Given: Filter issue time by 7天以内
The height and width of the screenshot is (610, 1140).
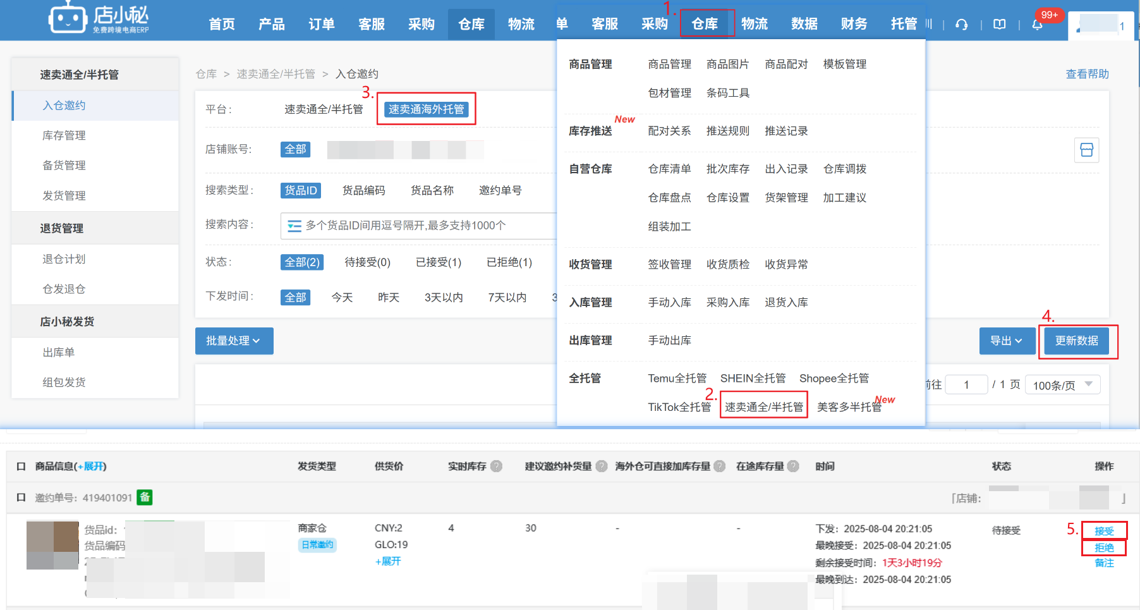Looking at the screenshot, I should (x=507, y=297).
